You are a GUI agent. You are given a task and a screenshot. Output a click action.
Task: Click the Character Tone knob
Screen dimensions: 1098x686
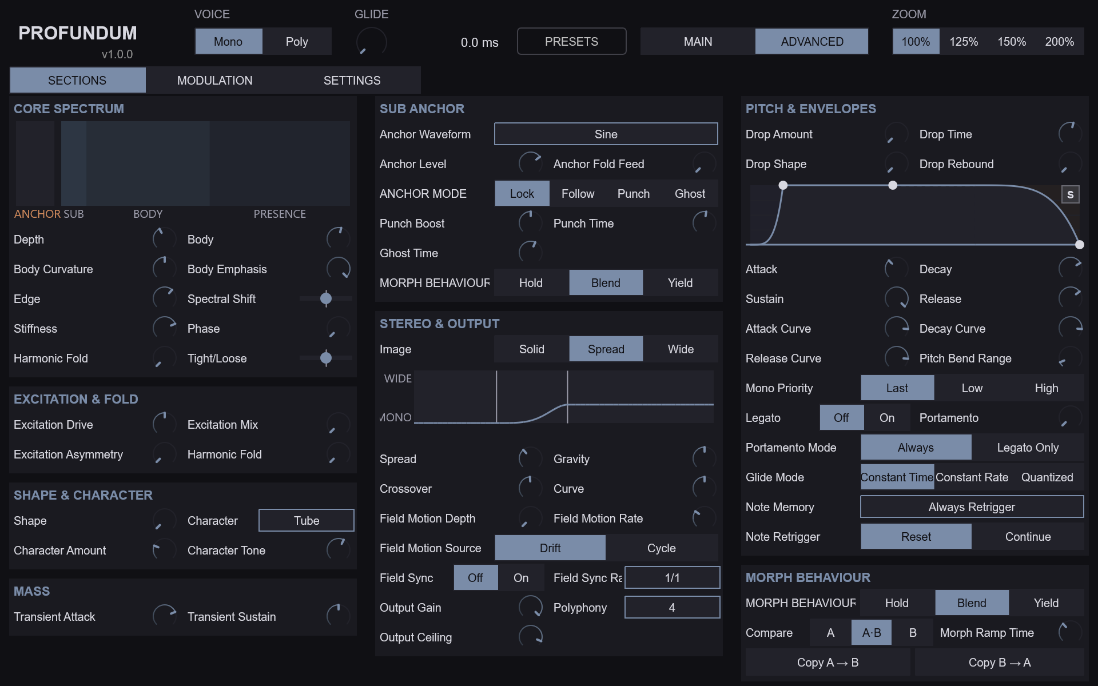pos(338,550)
